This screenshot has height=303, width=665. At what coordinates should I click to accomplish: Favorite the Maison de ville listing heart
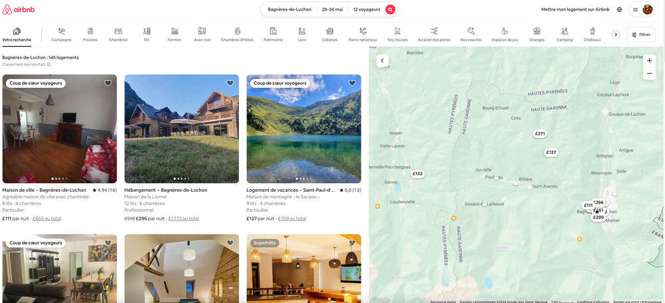pyautogui.click(x=108, y=83)
